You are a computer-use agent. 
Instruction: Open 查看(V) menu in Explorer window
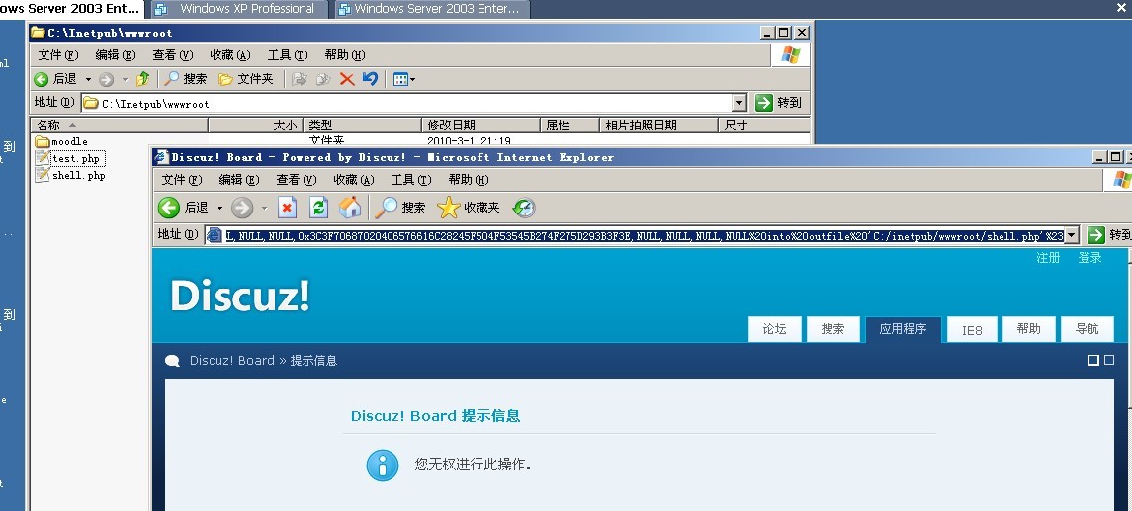tap(173, 54)
